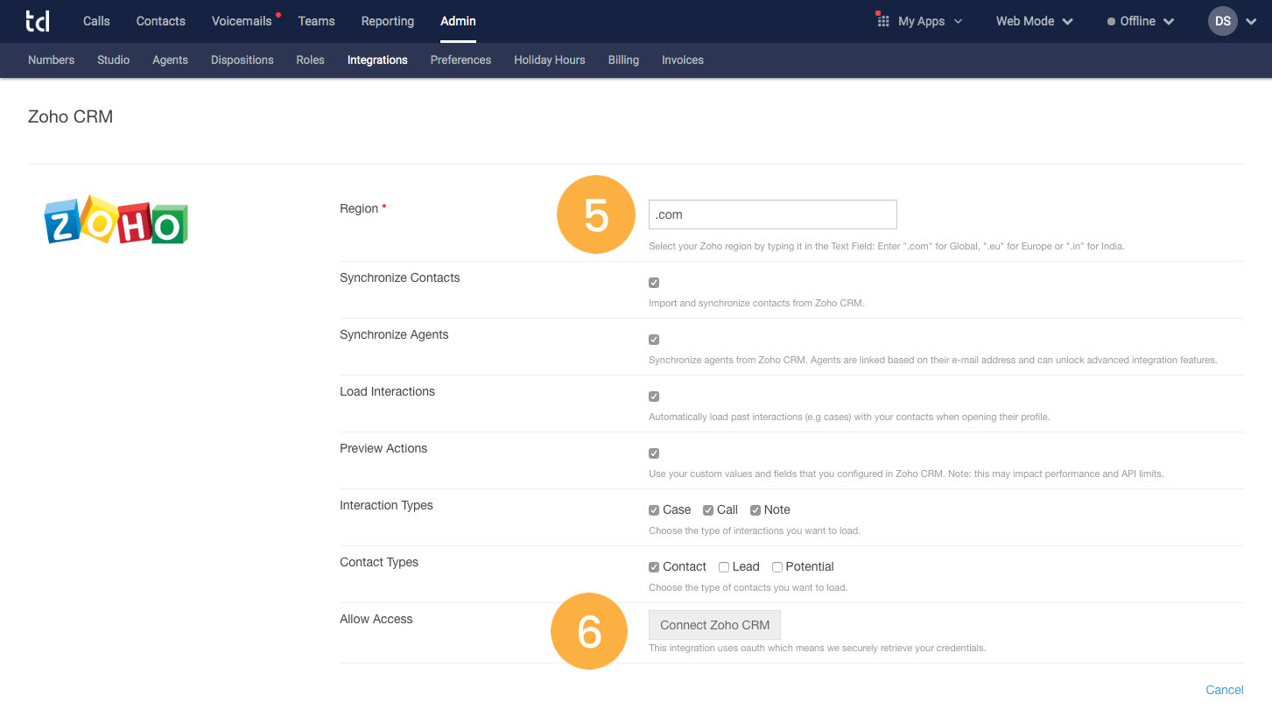The width and height of the screenshot is (1272, 723).
Task: Disable the Load Interactions checkbox
Action: click(x=654, y=397)
